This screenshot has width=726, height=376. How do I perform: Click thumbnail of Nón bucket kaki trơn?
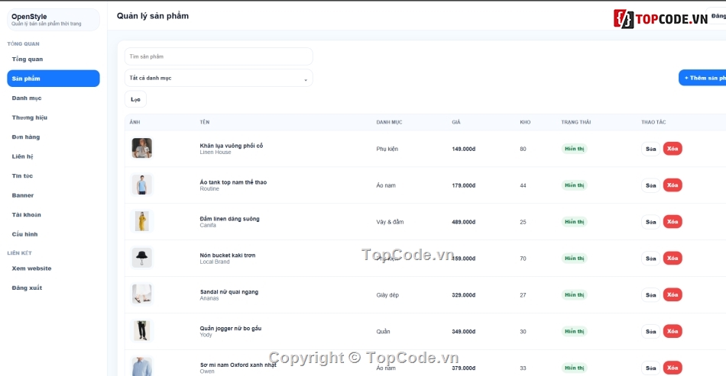tap(141, 258)
